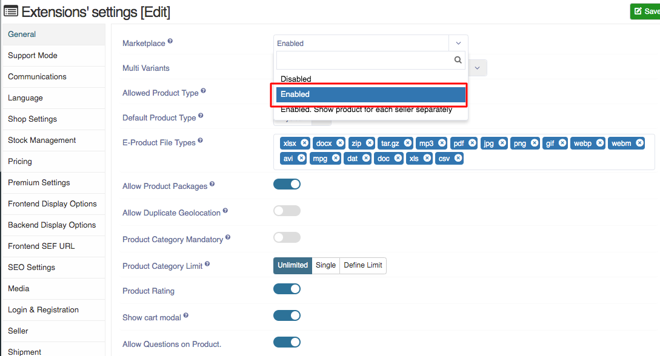Screen dimensions: 660x356
Task: Remove the mp3 file type tag
Action: tap(442, 143)
